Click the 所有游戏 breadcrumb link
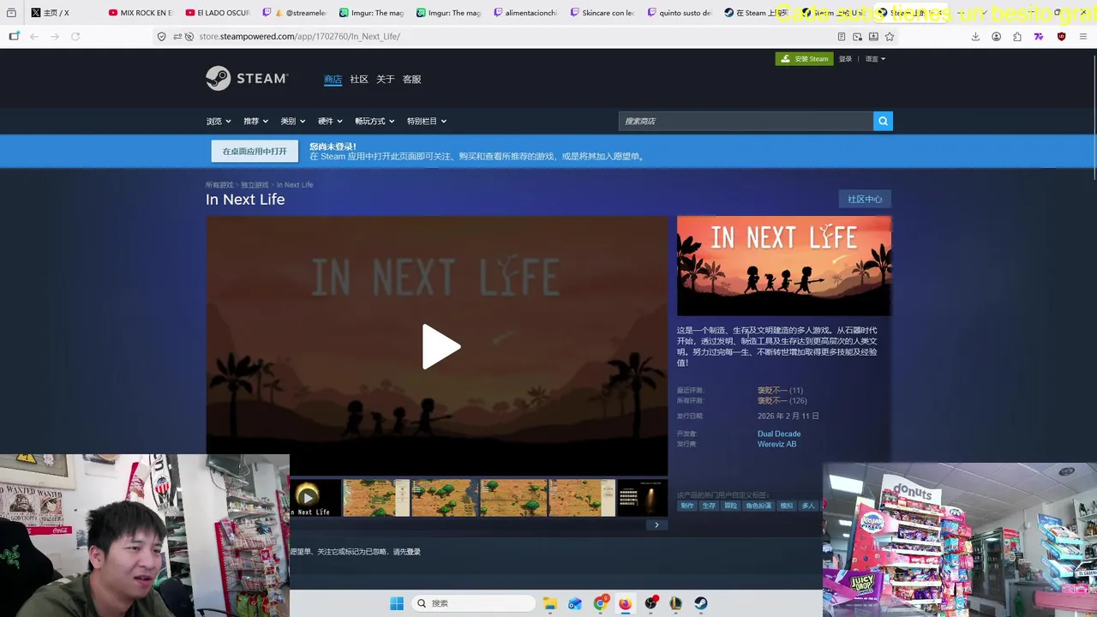 pos(219,185)
